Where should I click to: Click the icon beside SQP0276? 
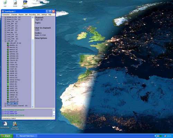8,99
